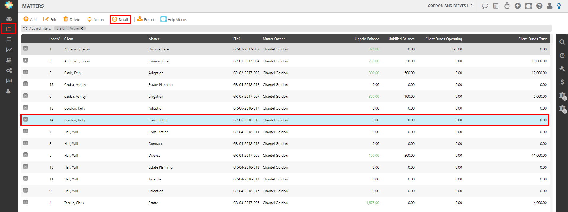This screenshot has width=568, height=212.
Task: Open the laptop icon in left sidebar
Action: coord(9,39)
